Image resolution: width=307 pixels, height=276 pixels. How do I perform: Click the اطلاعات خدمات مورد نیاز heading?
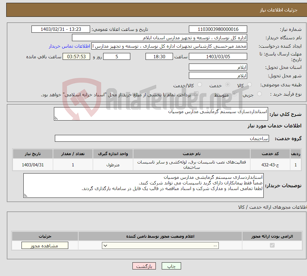click(x=274, y=126)
